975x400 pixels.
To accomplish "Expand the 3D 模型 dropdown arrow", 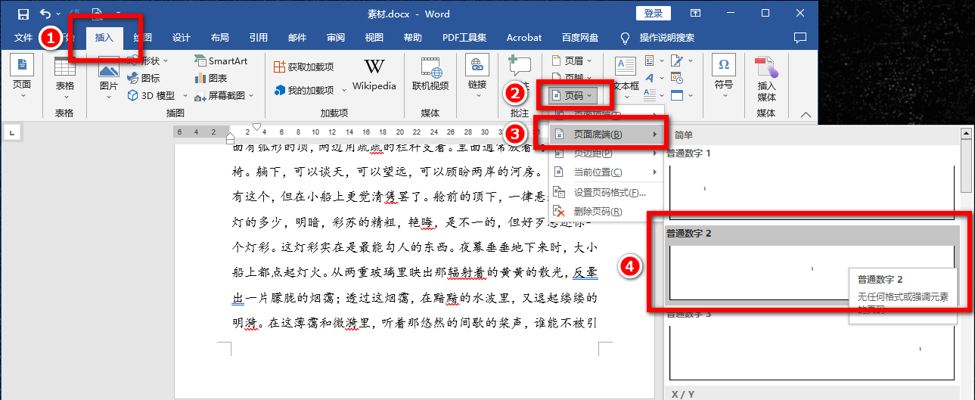I will tap(184, 95).
